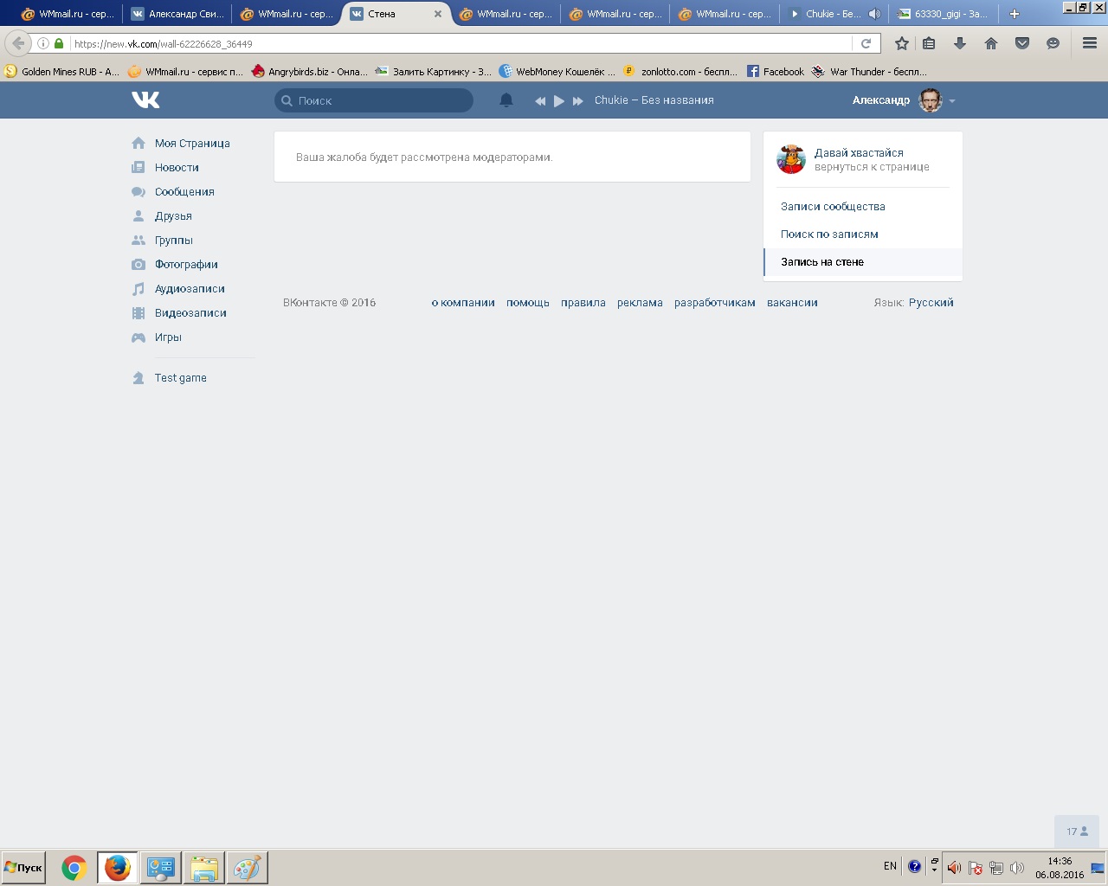Change language via Русский link
The height and width of the screenshot is (886, 1108).
931,303
